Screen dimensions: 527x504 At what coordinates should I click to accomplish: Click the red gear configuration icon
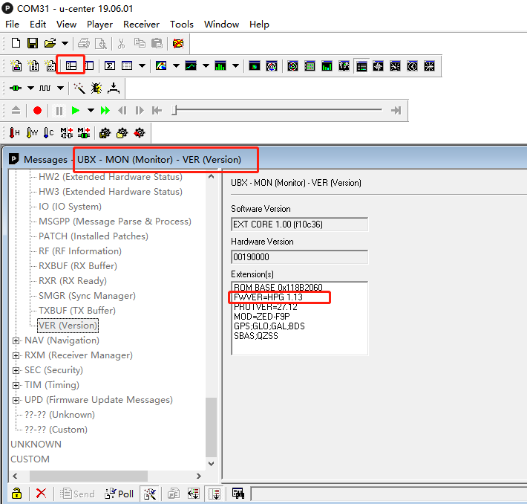tap(140, 133)
